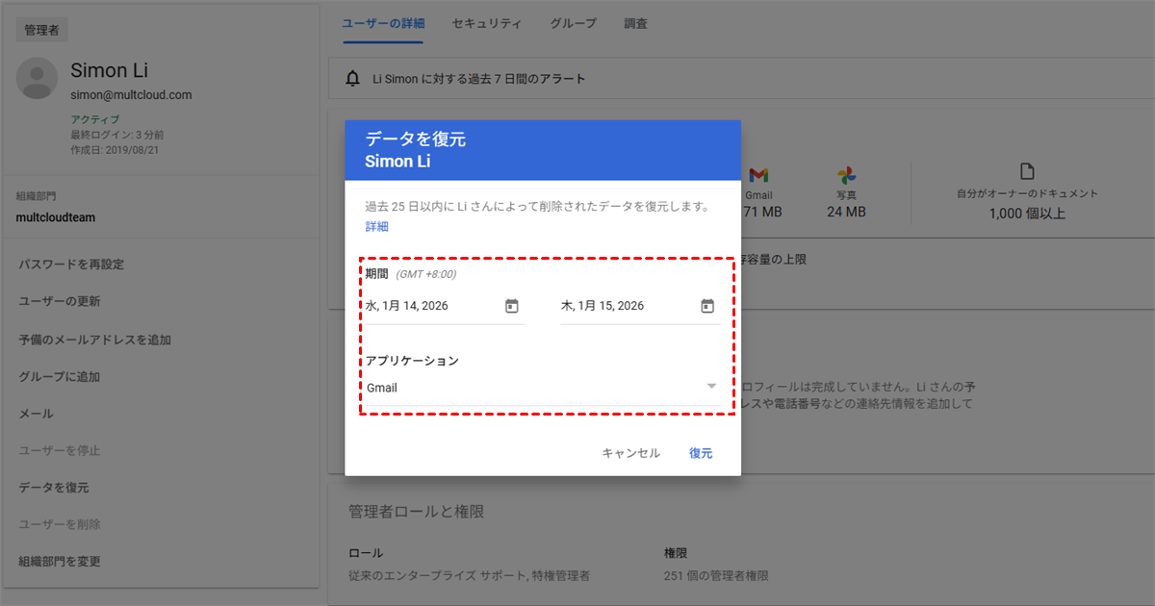1155x606 pixels.
Task: Open the start date calendar picker icon
Action: coord(512,306)
